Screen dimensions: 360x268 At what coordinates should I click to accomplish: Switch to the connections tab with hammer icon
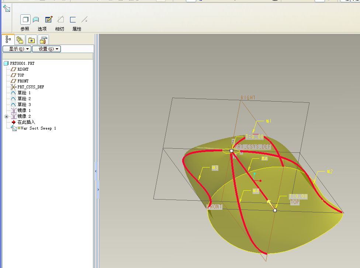pos(43,40)
